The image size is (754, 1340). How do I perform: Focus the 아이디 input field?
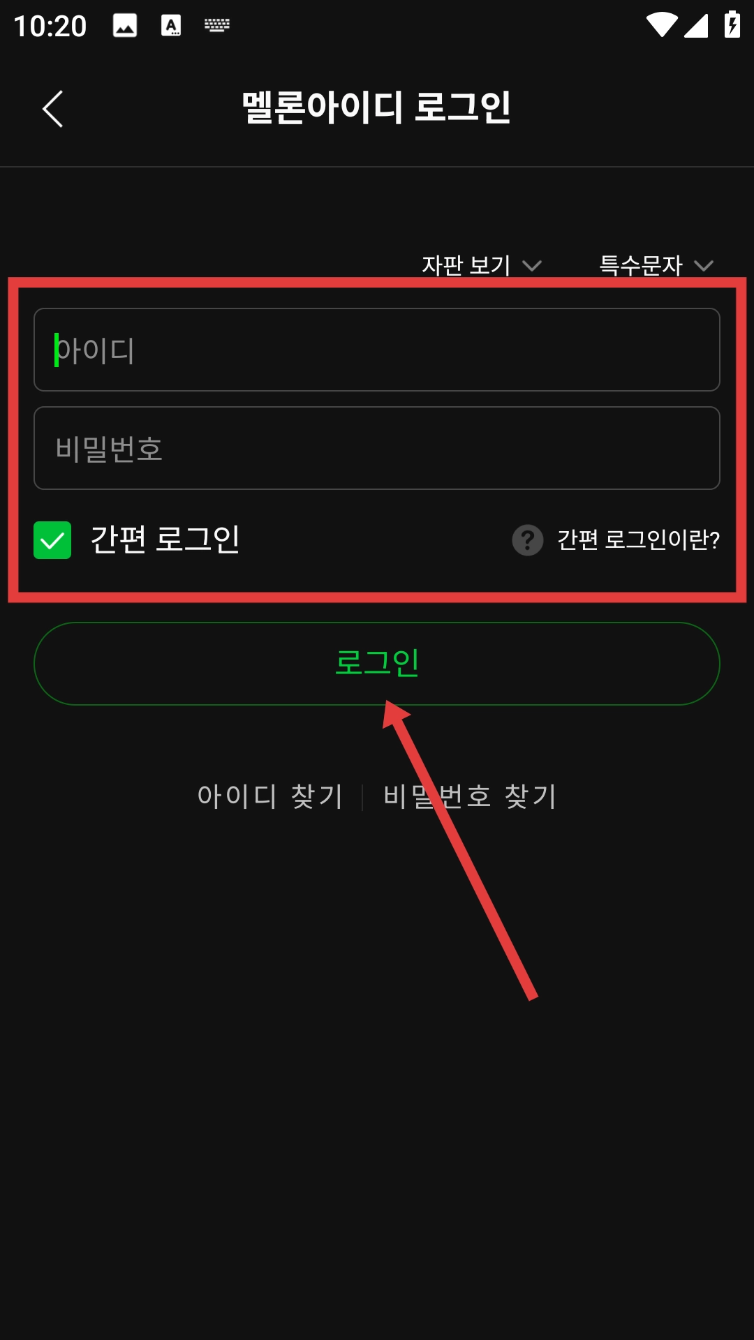(377, 350)
